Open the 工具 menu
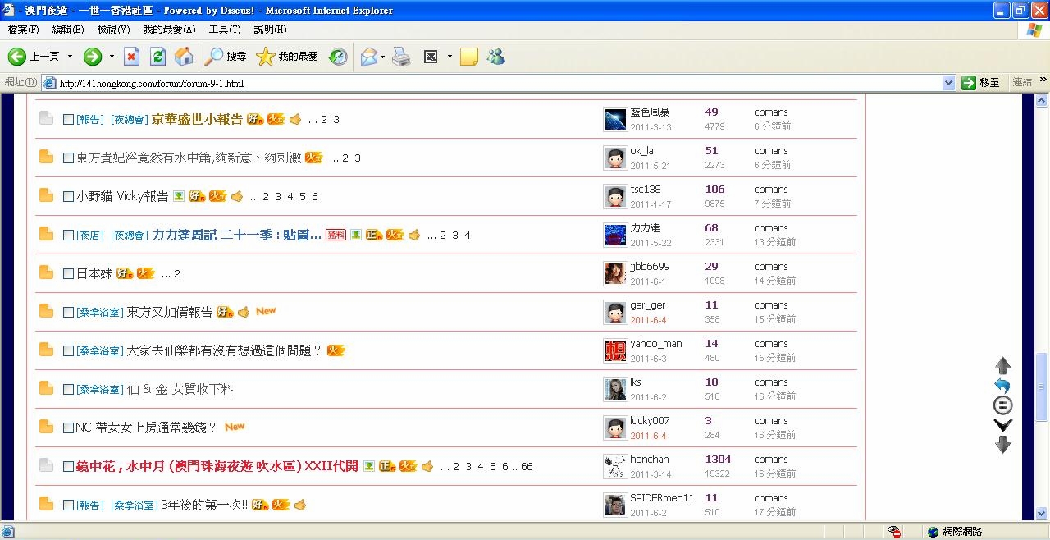This screenshot has width=1050, height=540. pos(224,30)
